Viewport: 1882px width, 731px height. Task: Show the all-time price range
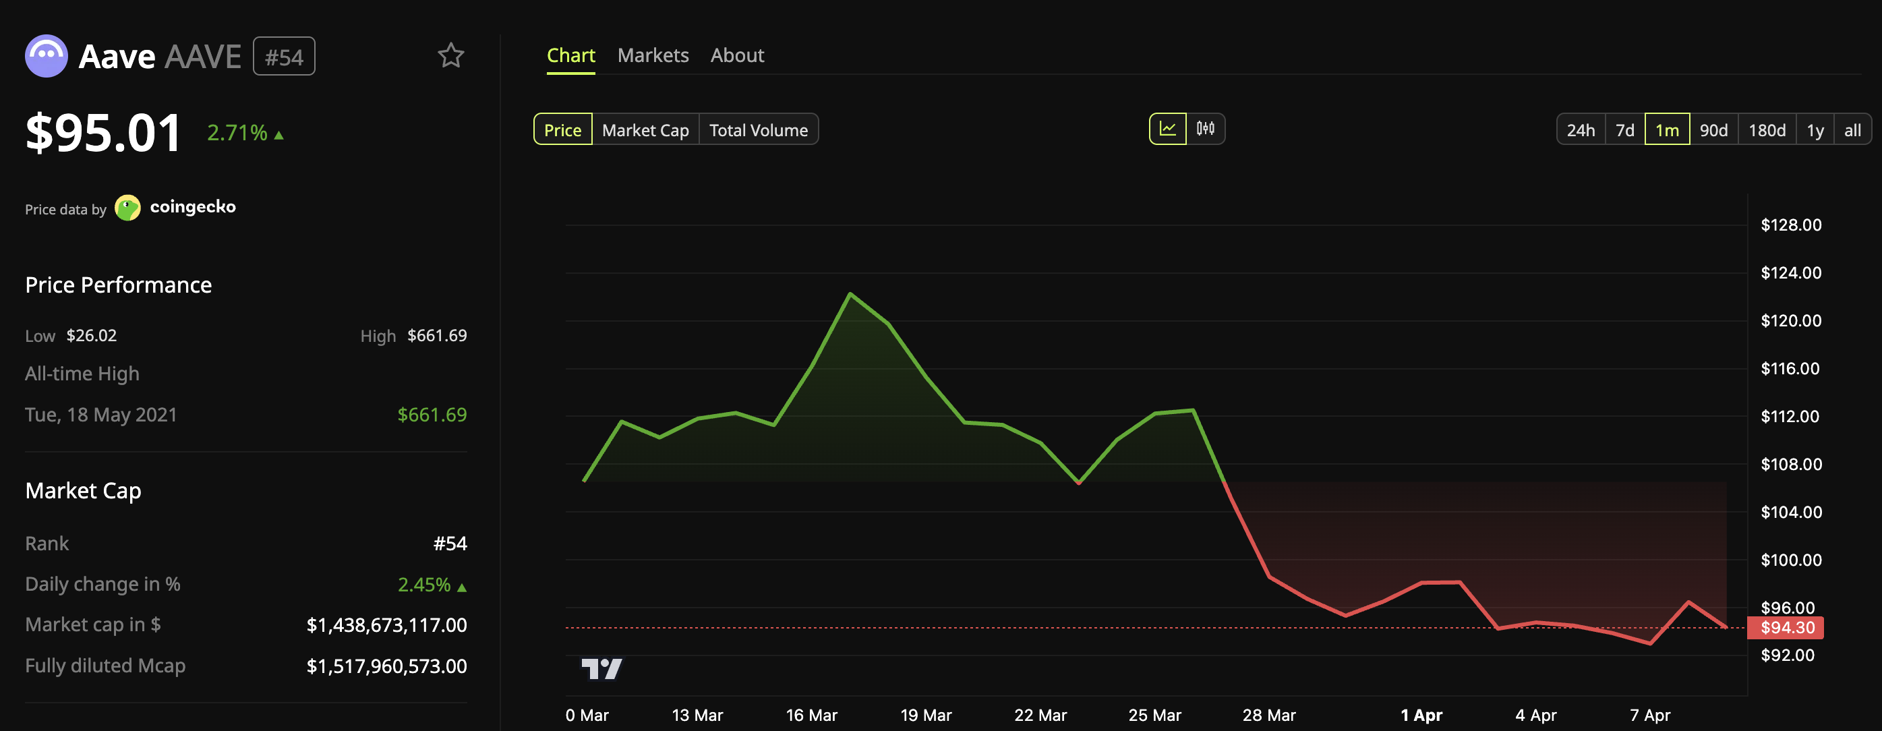pos(1852,130)
